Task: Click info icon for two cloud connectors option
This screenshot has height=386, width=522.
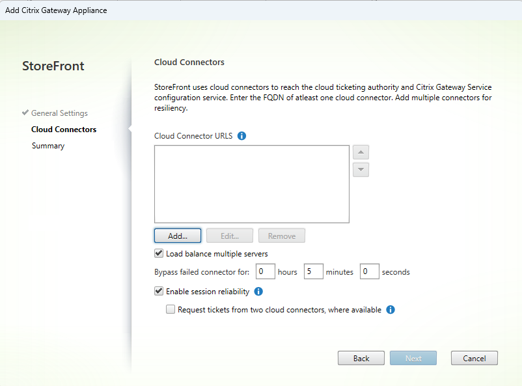Action: [391, 310]
